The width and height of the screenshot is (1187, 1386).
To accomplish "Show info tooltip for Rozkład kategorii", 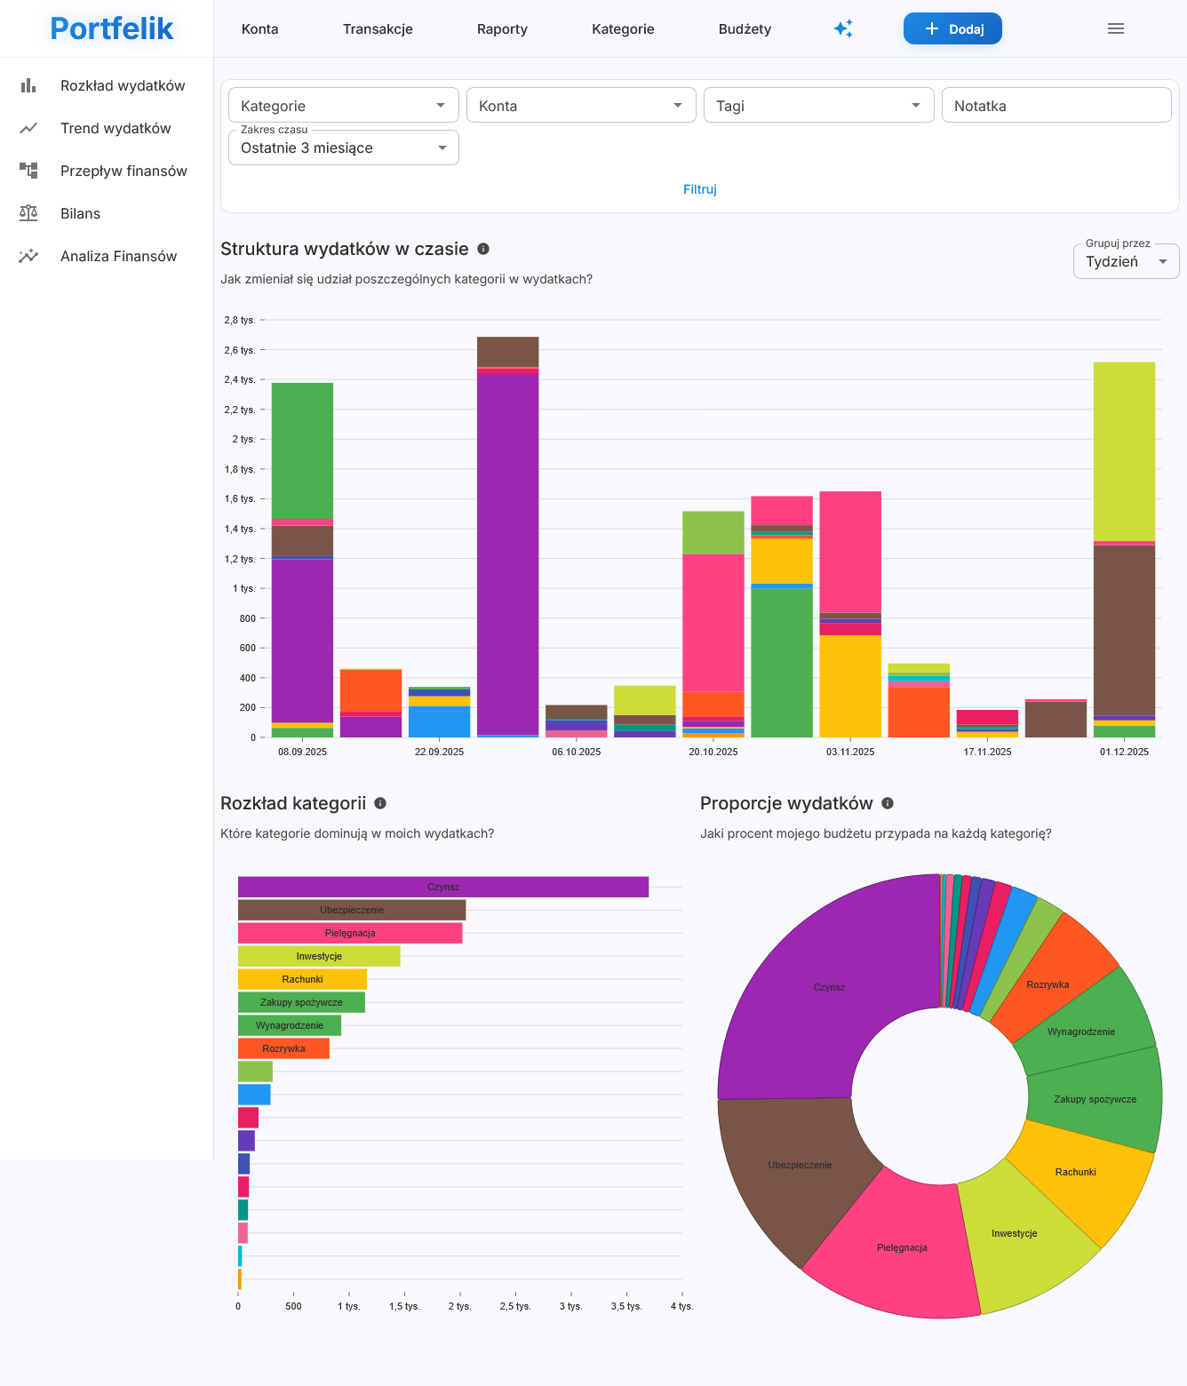I will (x=380, y=803).
